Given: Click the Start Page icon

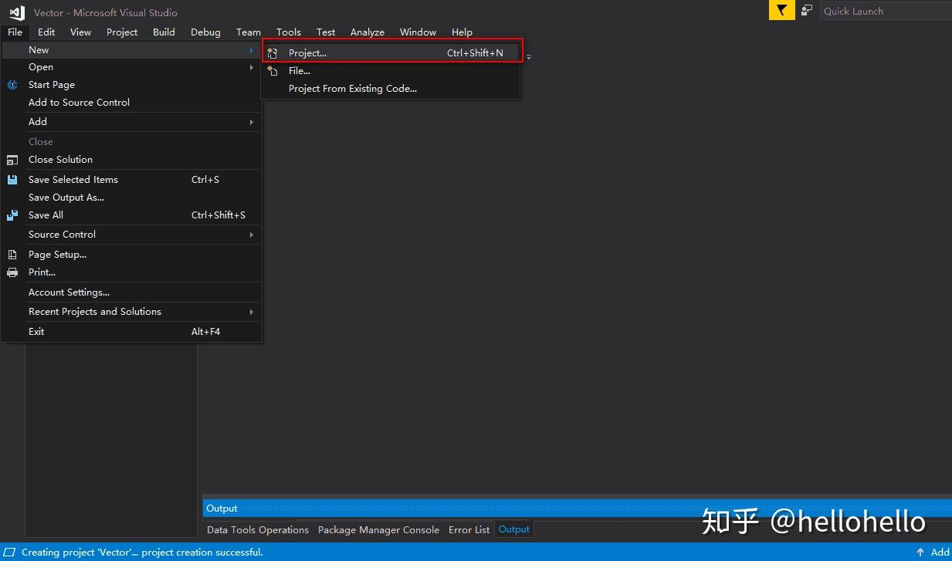Looking at the screenshot, I should (12, 85).
